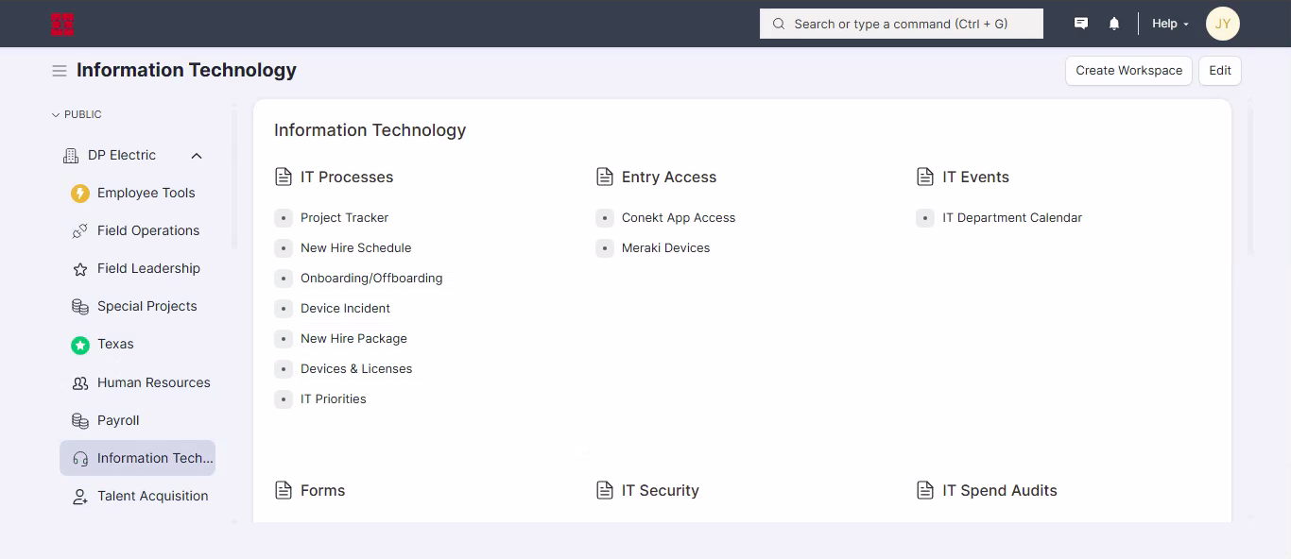Click the Information Tech headset icon
Viewport: 1291px width, 559px height.
pos(80,459)
